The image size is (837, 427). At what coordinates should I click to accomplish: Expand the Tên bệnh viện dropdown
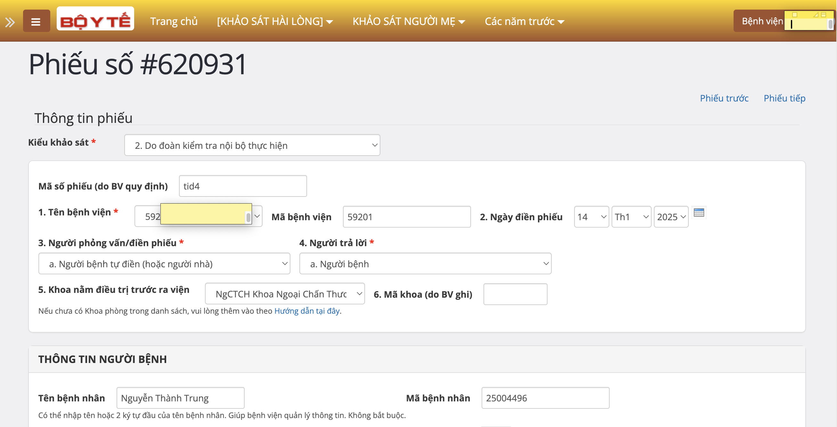pyautogui.click(x=257, y=216)
